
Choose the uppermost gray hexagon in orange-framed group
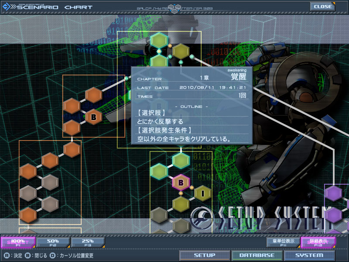tap(50, 183)
